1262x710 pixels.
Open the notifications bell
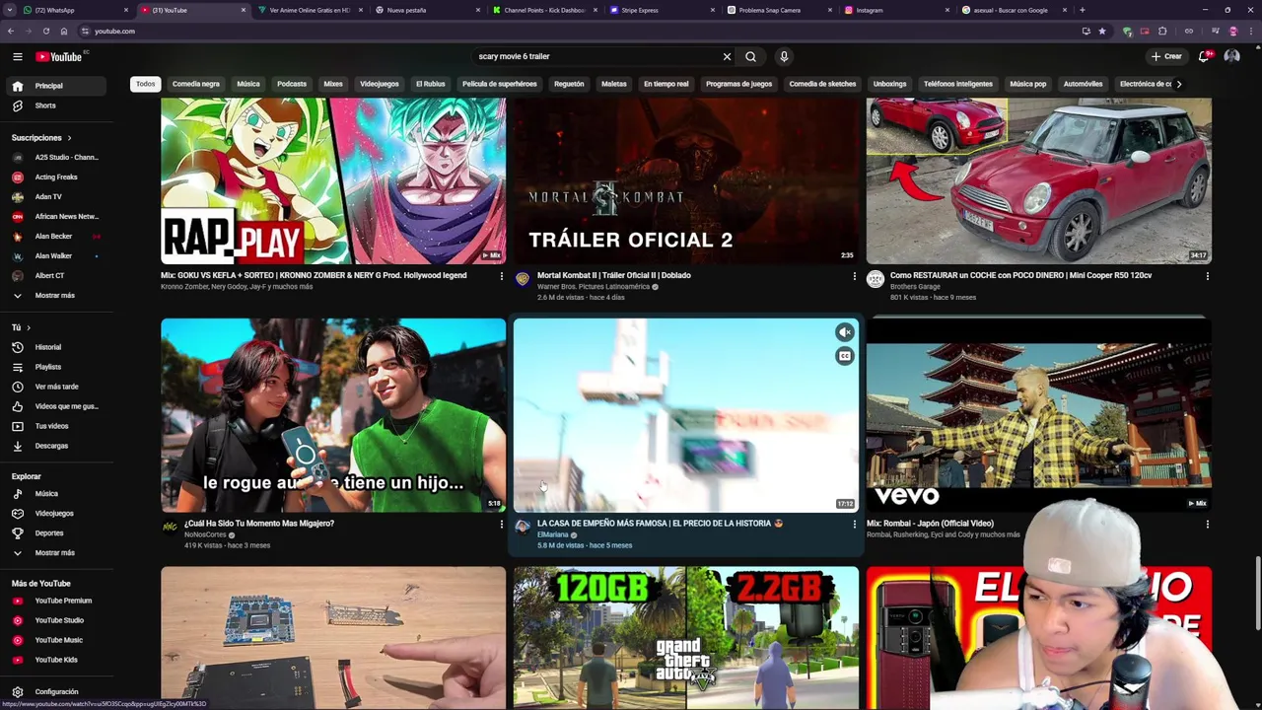(x=1204, y=56)
